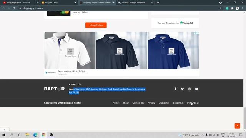Open the Chrome profile avatar
Screen dimensions: 246x138
pyautogui.click(x=238, y=8)
